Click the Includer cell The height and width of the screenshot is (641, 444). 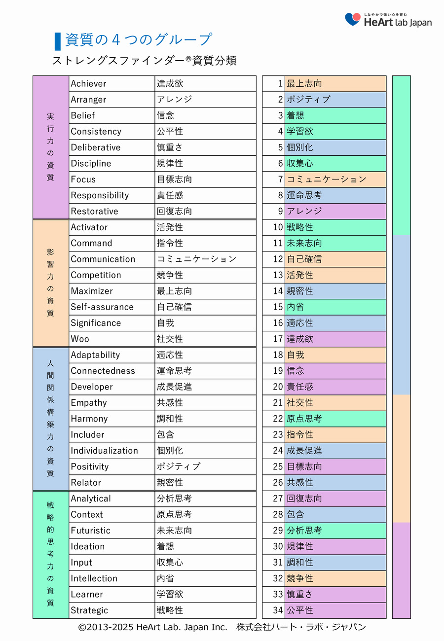tap(112, 434)
